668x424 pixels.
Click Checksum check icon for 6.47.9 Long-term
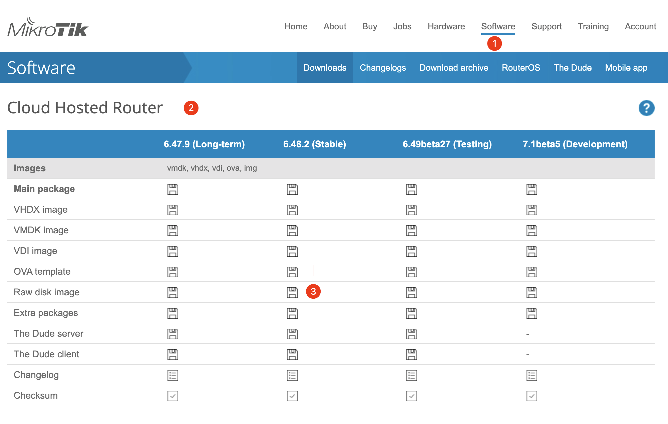pos(173,396)
